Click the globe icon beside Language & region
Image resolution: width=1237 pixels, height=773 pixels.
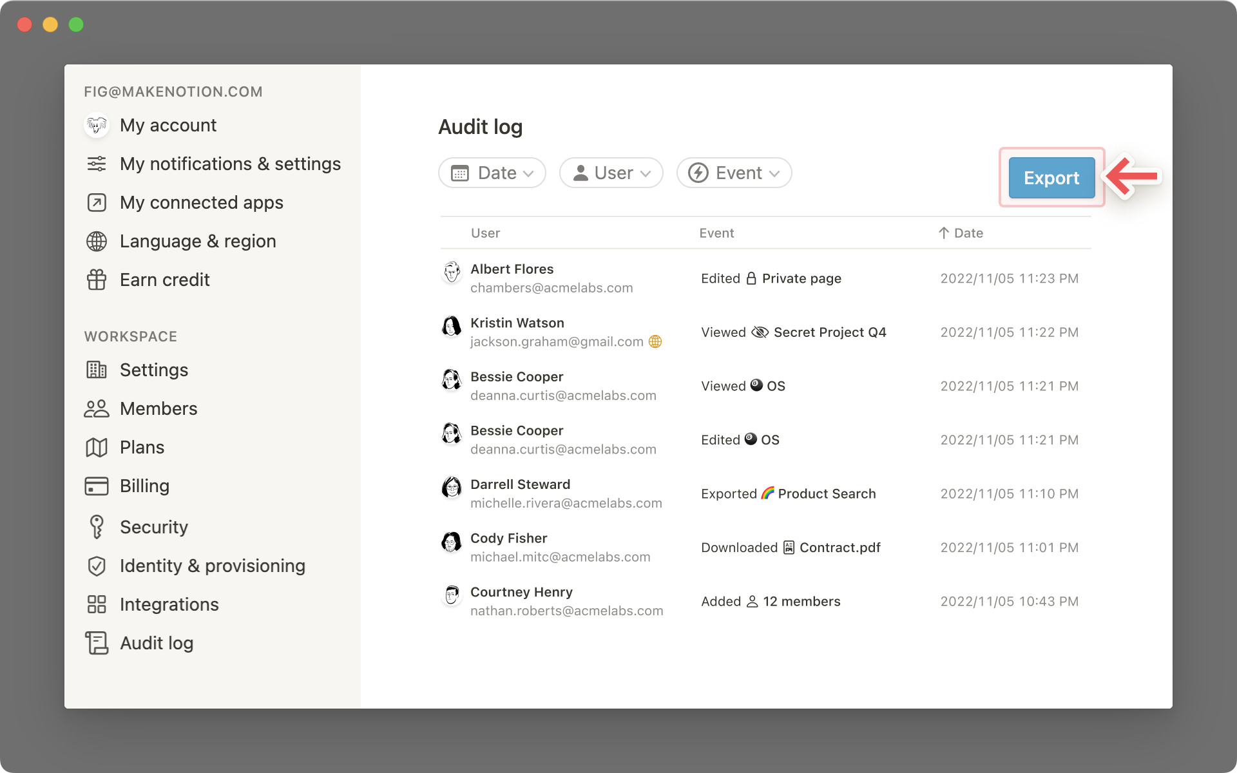tap(97, 241)
